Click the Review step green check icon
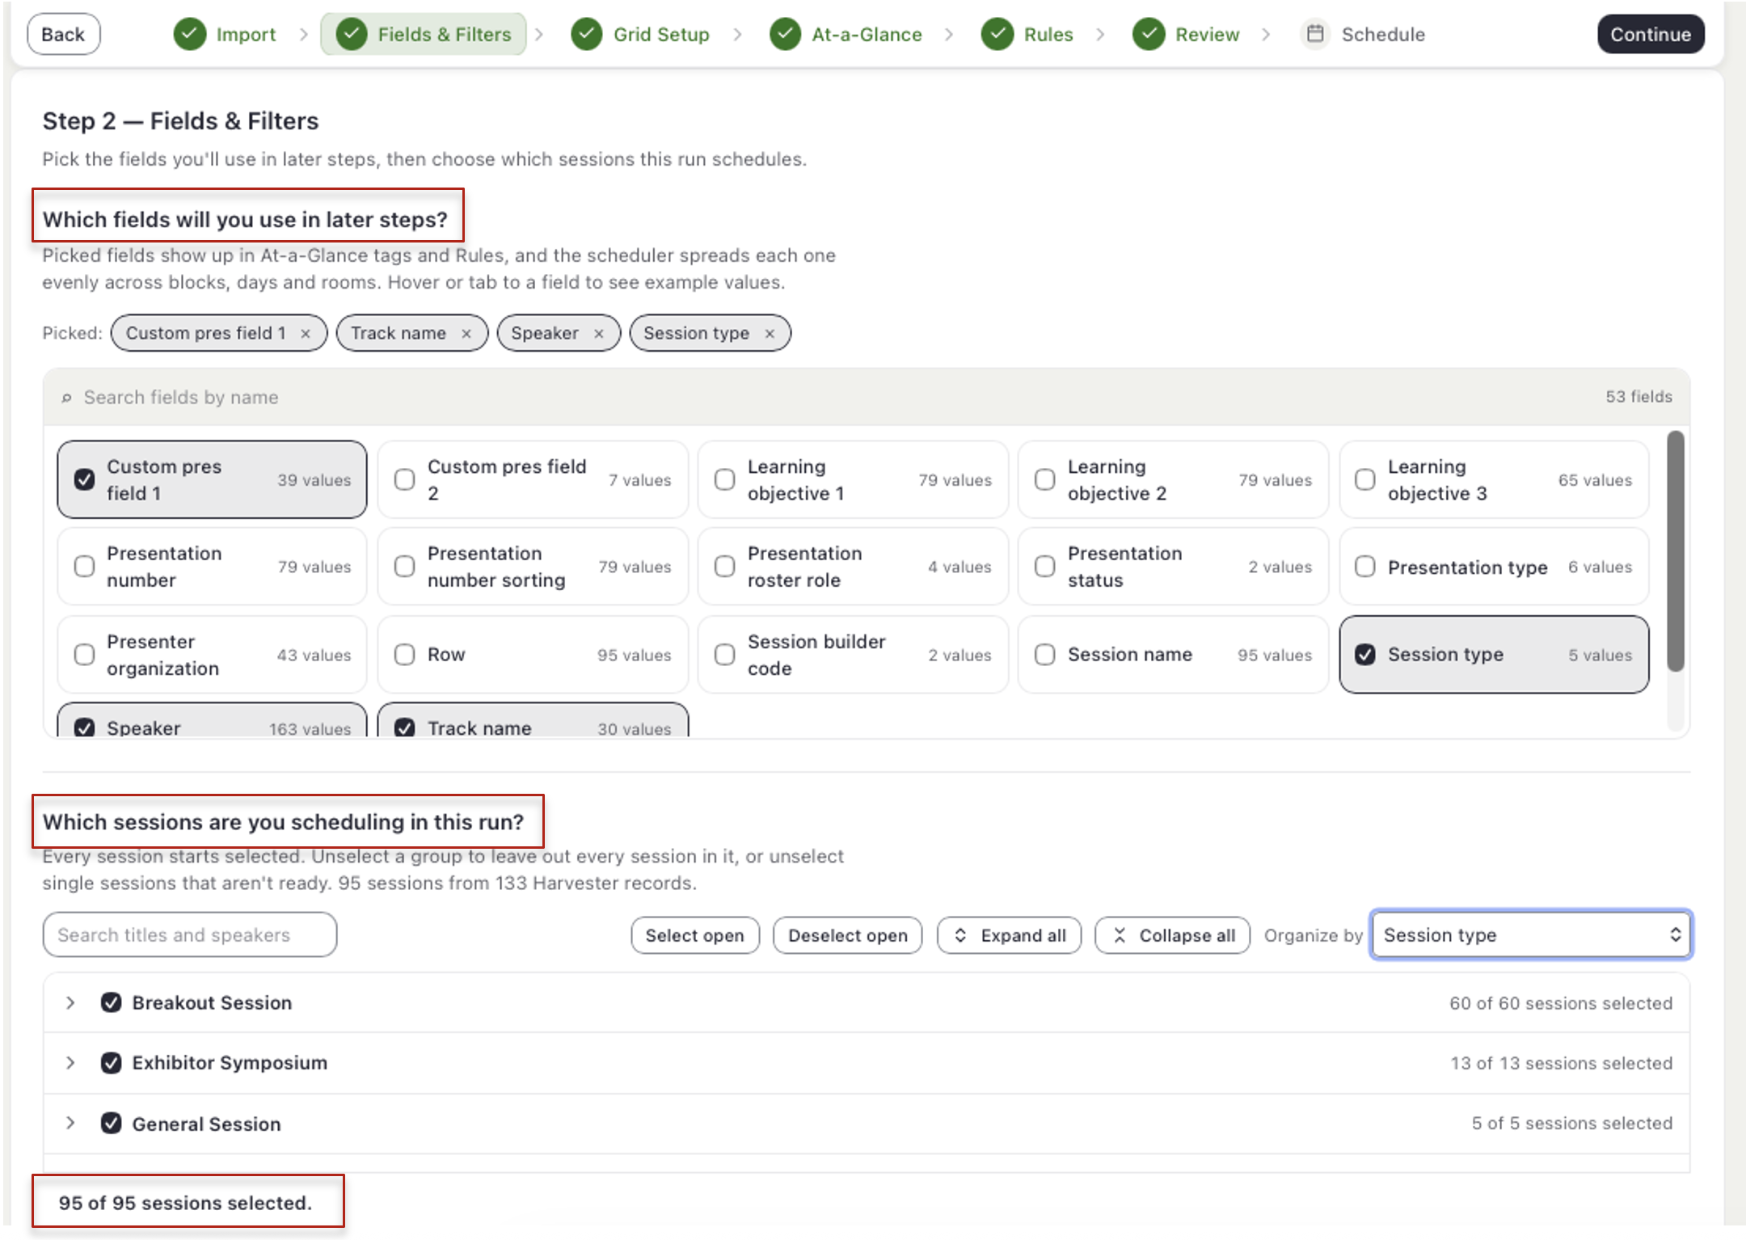This screenshot has height=1240, width=1746. [1149, 34]
